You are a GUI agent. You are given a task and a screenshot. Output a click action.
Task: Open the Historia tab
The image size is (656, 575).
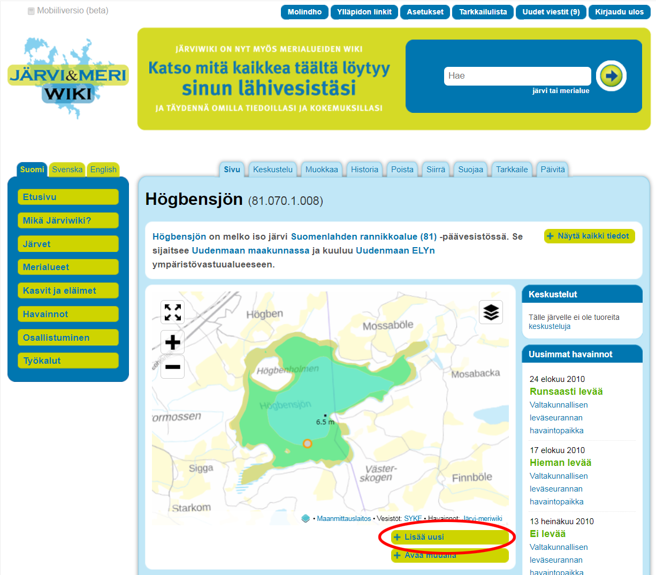click(364, 170)
